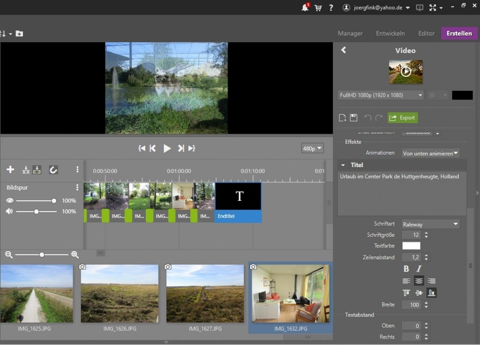The height and width of the screenshot is (345, 480).
Task: Click the circular arrow timeline icon
Action: [x=53, y=170]
